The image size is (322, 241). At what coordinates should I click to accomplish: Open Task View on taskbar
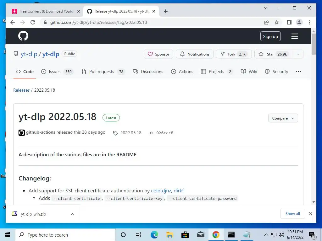(138, 235)
